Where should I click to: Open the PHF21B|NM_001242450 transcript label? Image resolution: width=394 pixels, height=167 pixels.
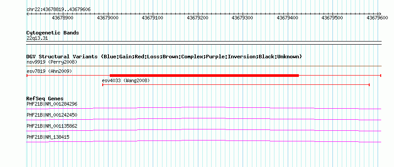52,115
